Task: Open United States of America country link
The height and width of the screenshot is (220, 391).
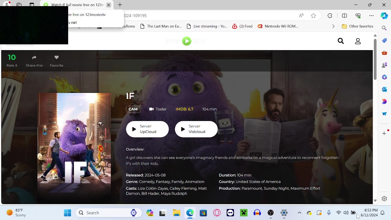Action: coord(258,182)
